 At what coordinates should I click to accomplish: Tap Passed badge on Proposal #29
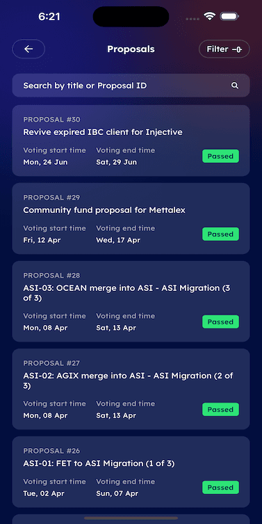click(x=220, y=234)
